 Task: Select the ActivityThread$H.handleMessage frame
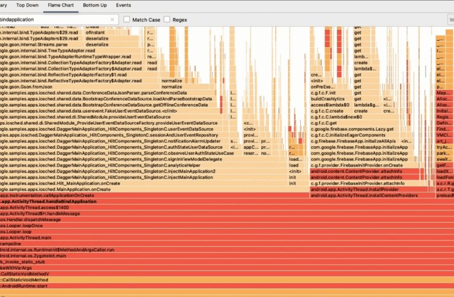227,213
